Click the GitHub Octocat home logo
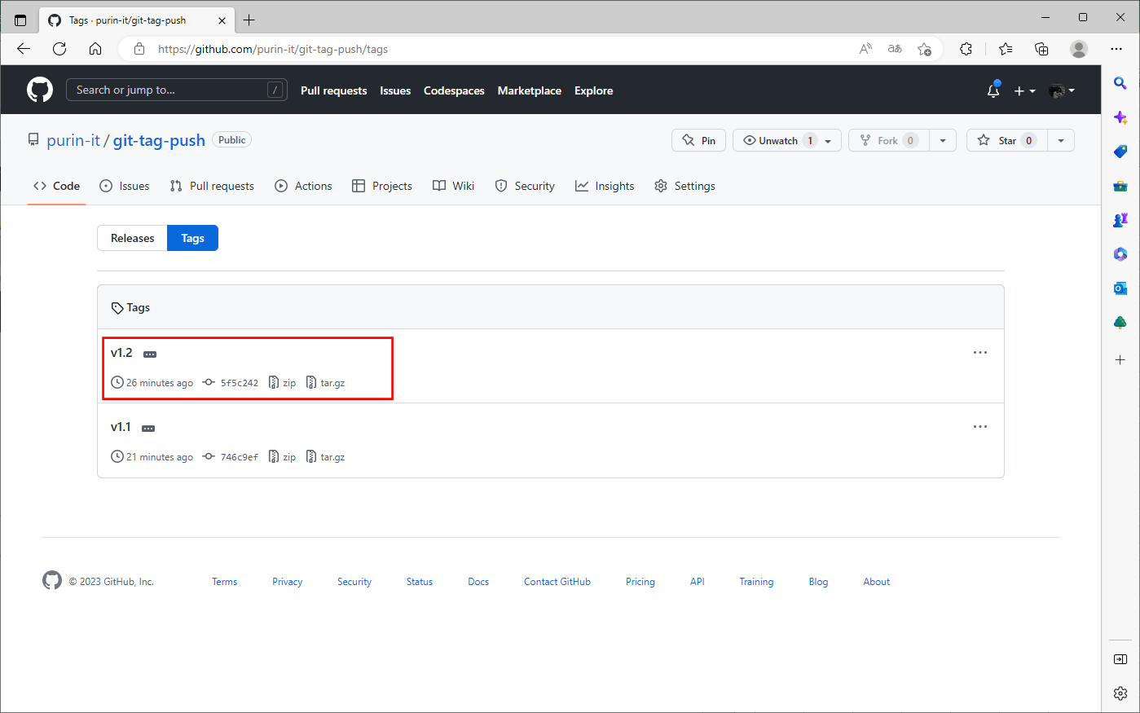 (x=39, y=90)
